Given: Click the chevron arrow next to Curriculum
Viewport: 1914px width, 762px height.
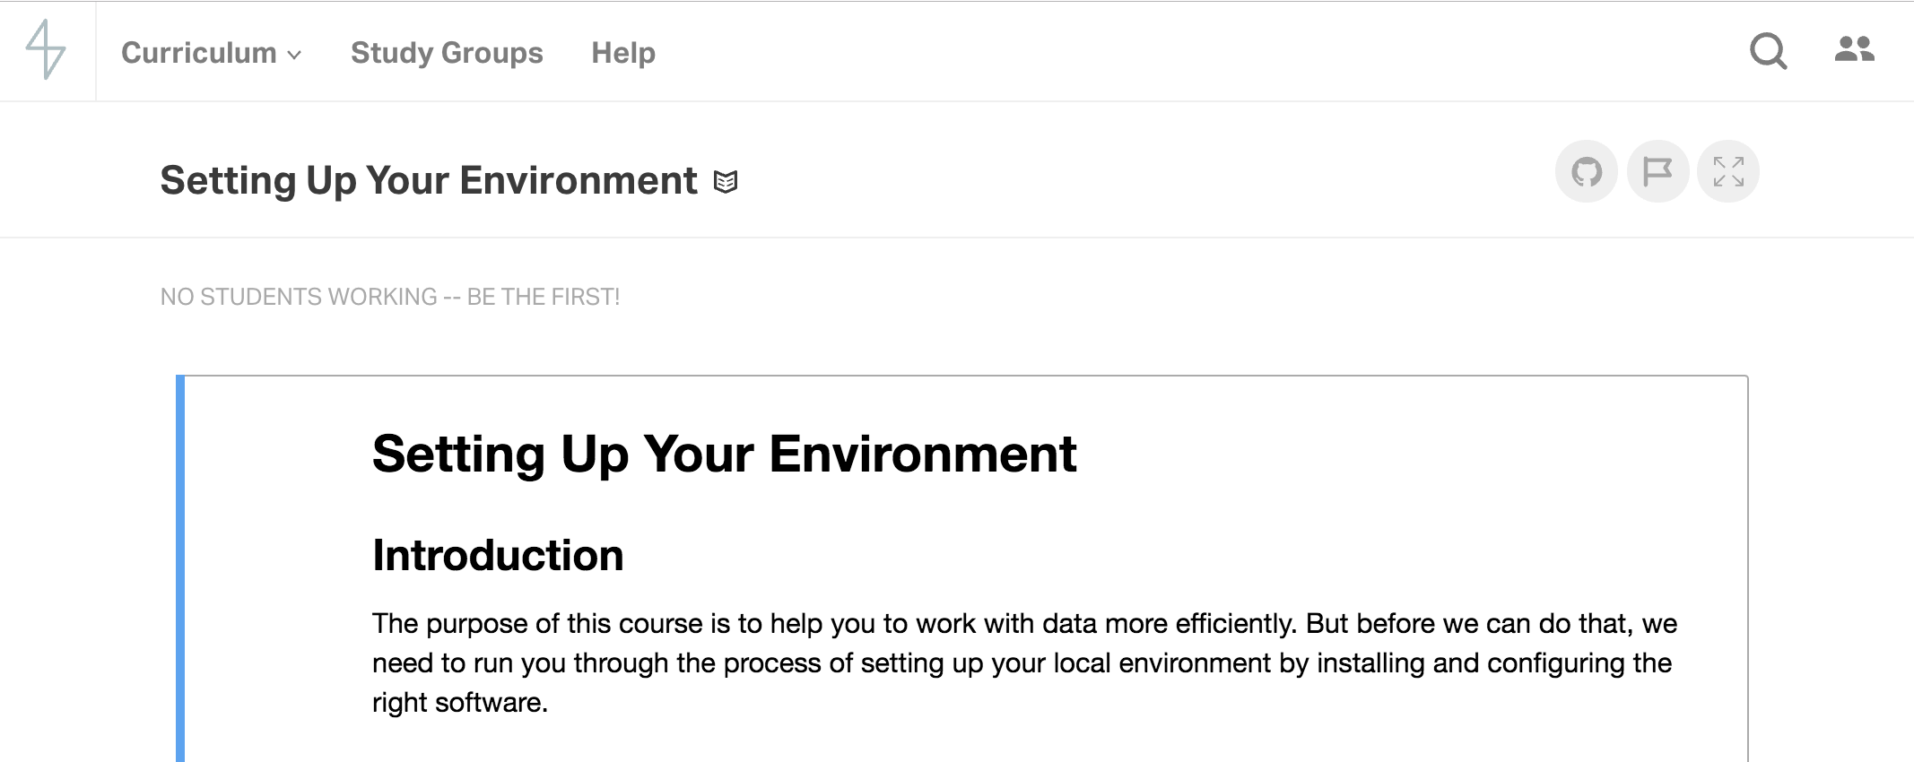Looking at the screenshot, I should pos(294,56).
